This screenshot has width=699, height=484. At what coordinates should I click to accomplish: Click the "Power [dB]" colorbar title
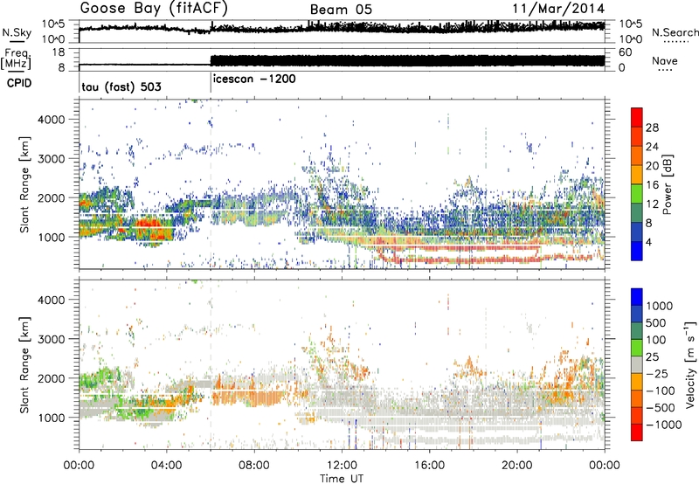(668, 184)
